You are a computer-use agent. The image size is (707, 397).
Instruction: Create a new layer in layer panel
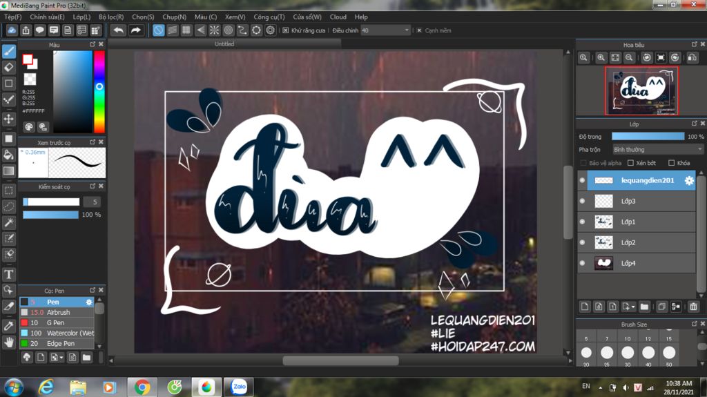(x=585, y=307)
